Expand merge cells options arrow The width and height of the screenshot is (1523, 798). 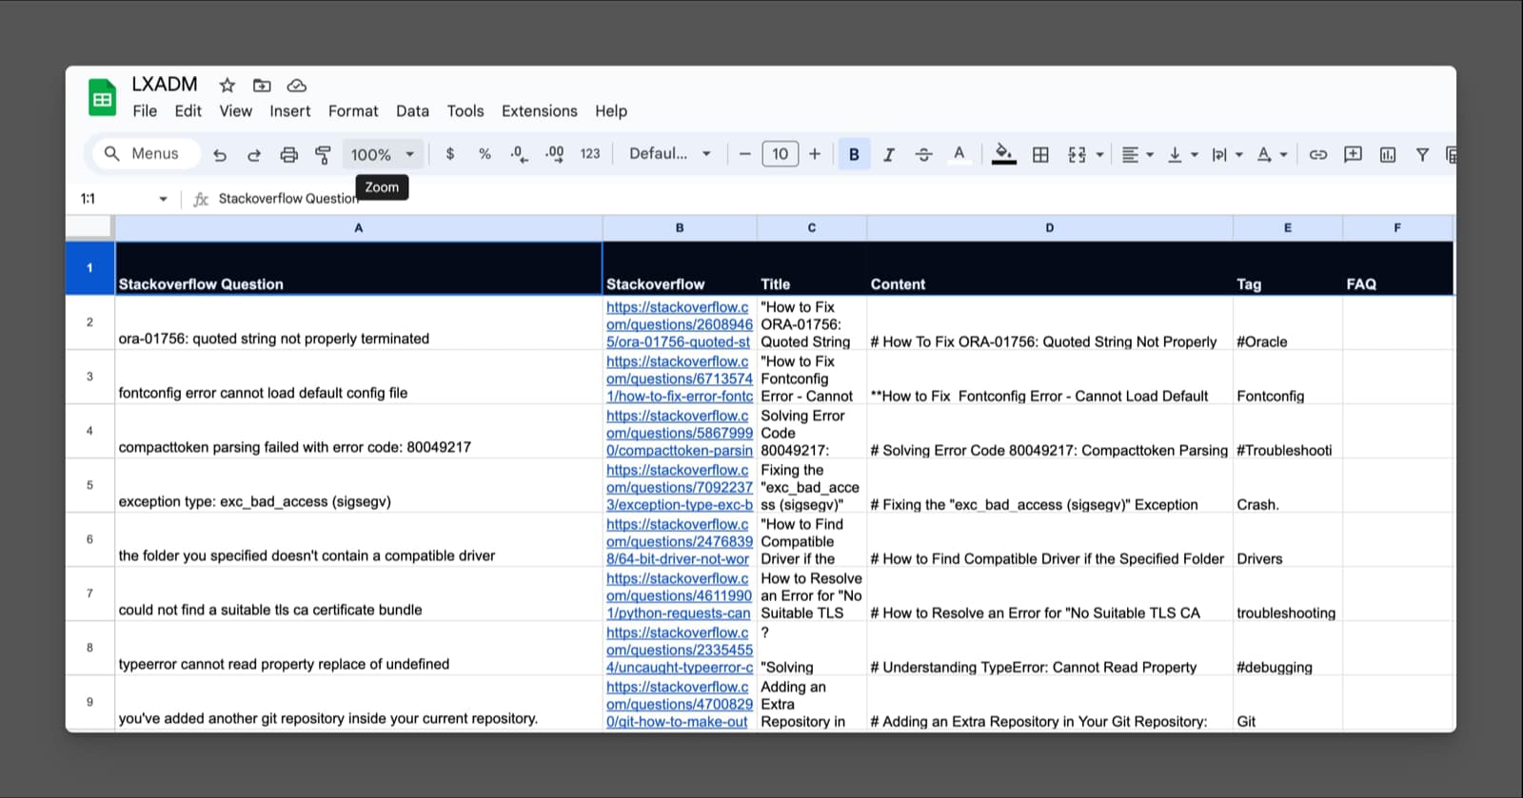[1100, 154]
